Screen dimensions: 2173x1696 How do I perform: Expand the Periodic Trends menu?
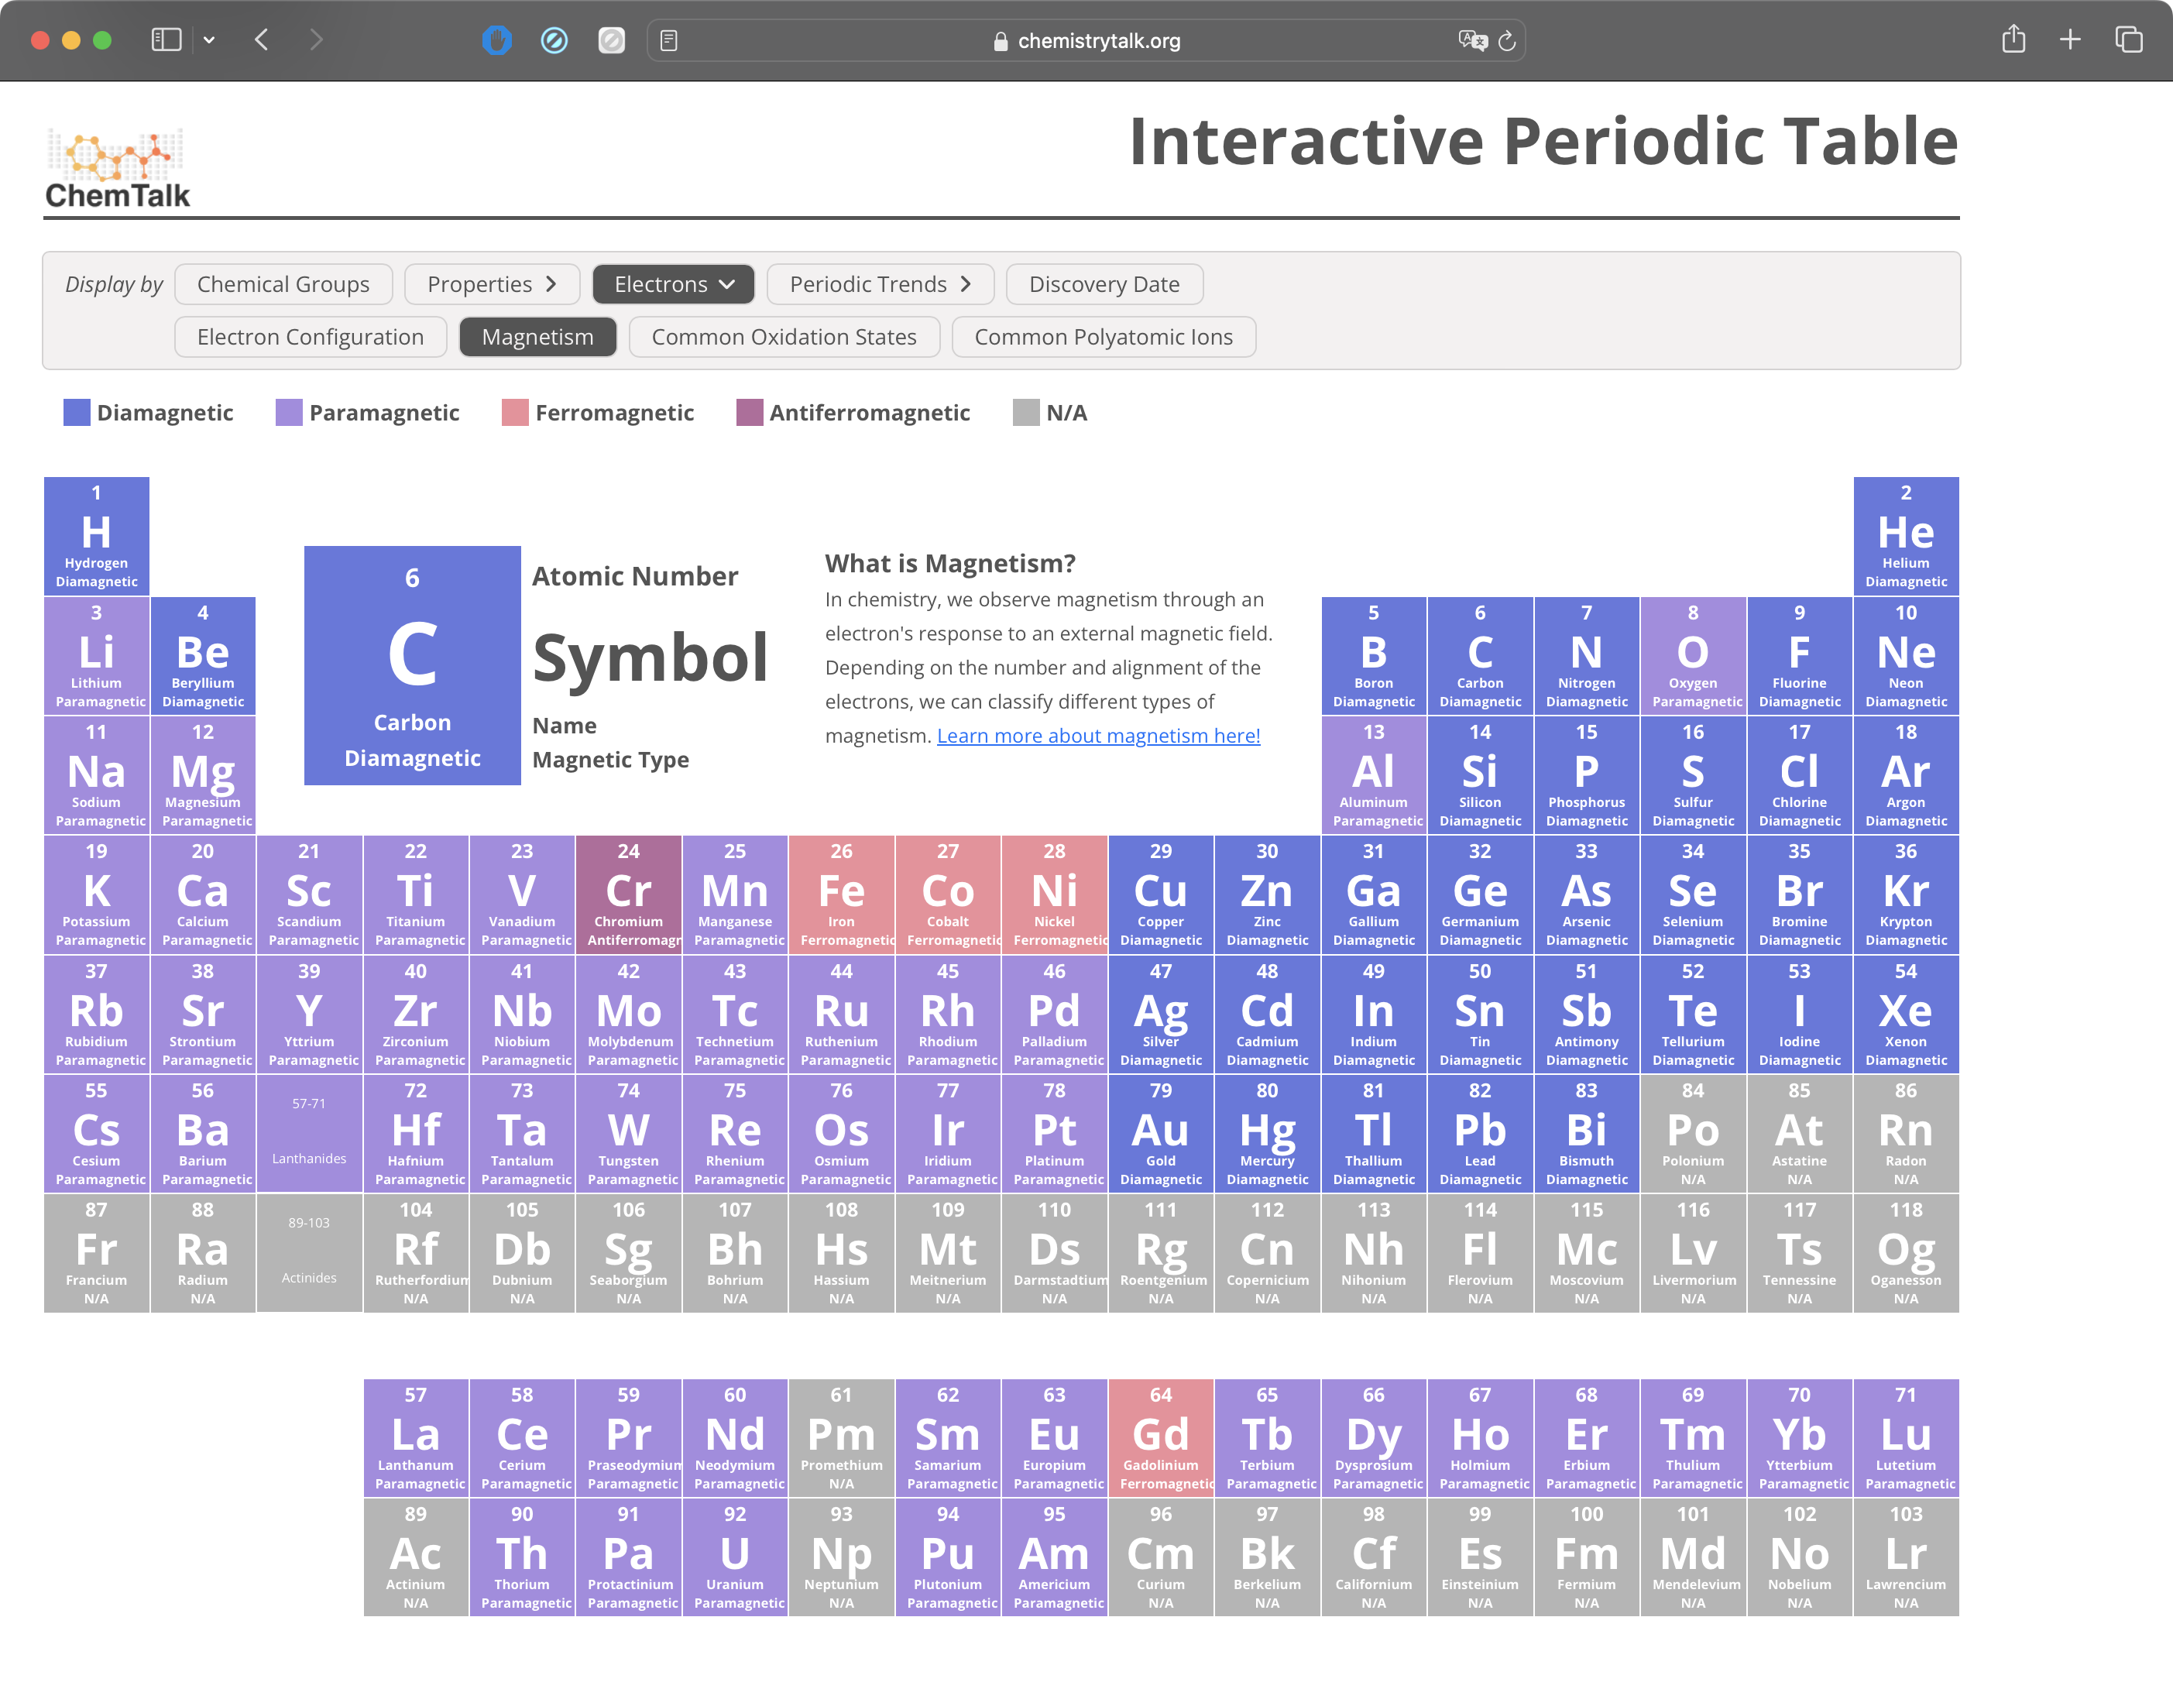coord(881,284)
